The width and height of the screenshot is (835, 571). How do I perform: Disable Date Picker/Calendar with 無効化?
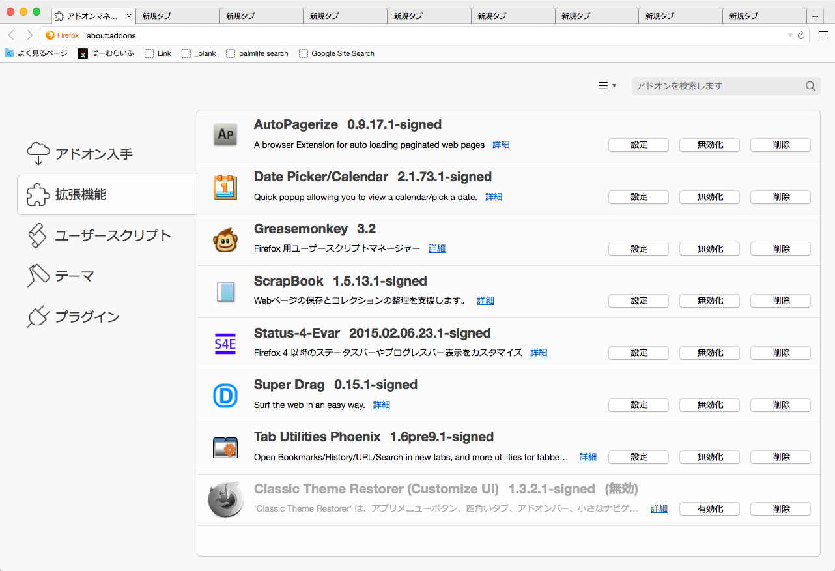(709, 197)
